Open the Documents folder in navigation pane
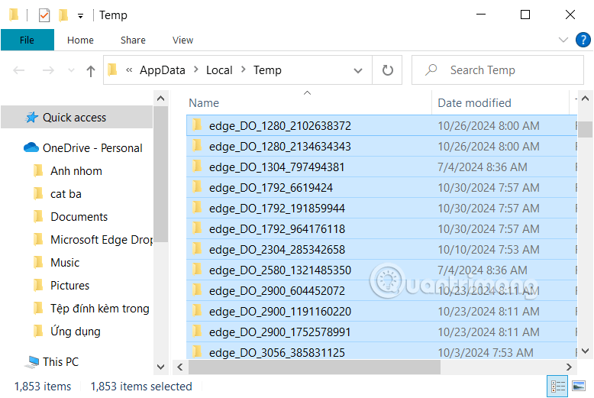Screen dimensions: 594x398 pyautogui.click(x=79, y=217)
